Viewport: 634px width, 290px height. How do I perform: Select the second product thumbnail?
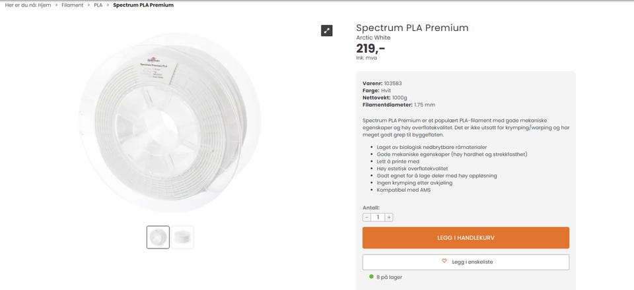(183, 237)
